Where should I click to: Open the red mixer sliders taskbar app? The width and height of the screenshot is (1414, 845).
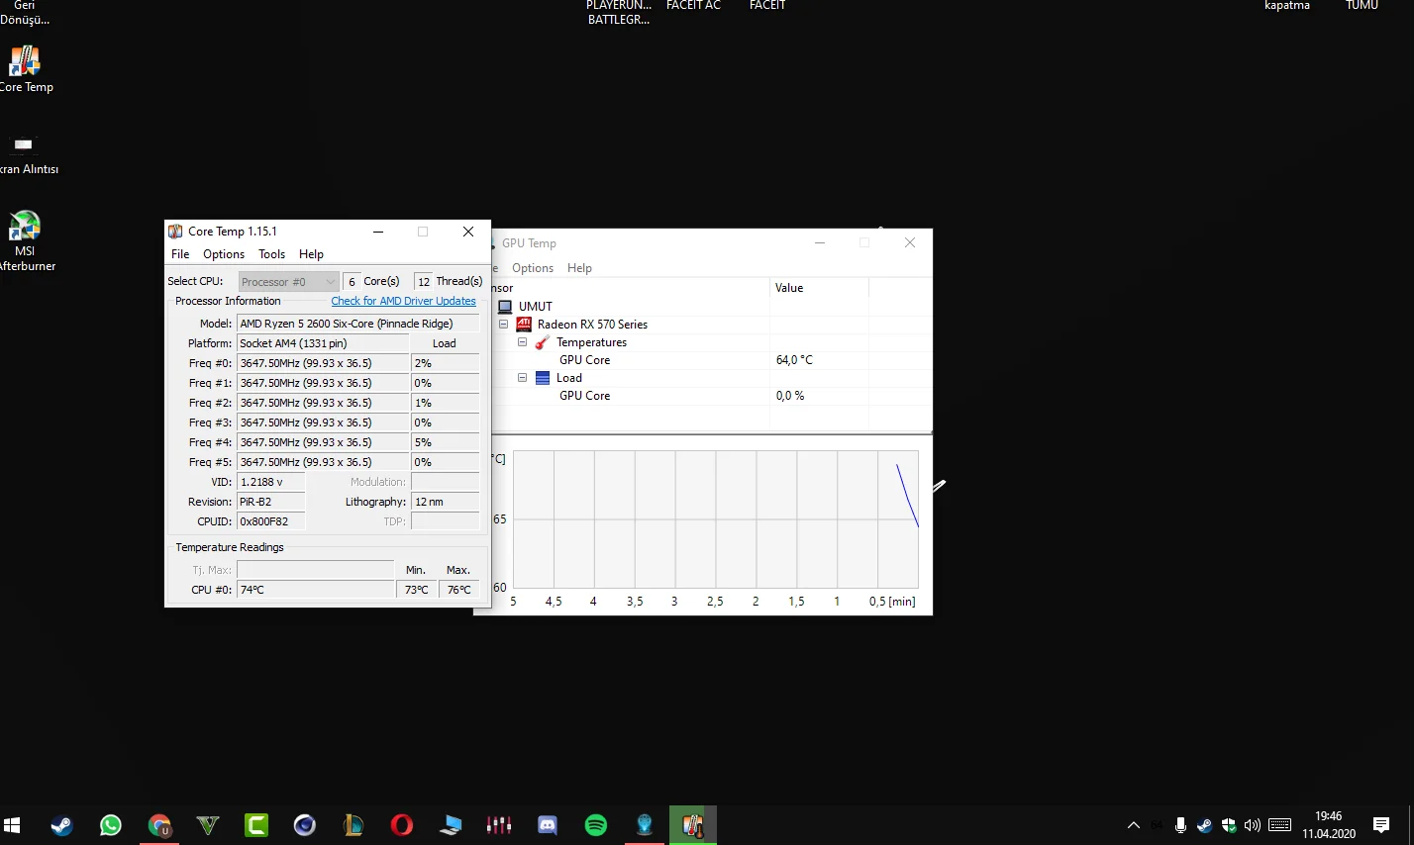(x=499, y=825)
